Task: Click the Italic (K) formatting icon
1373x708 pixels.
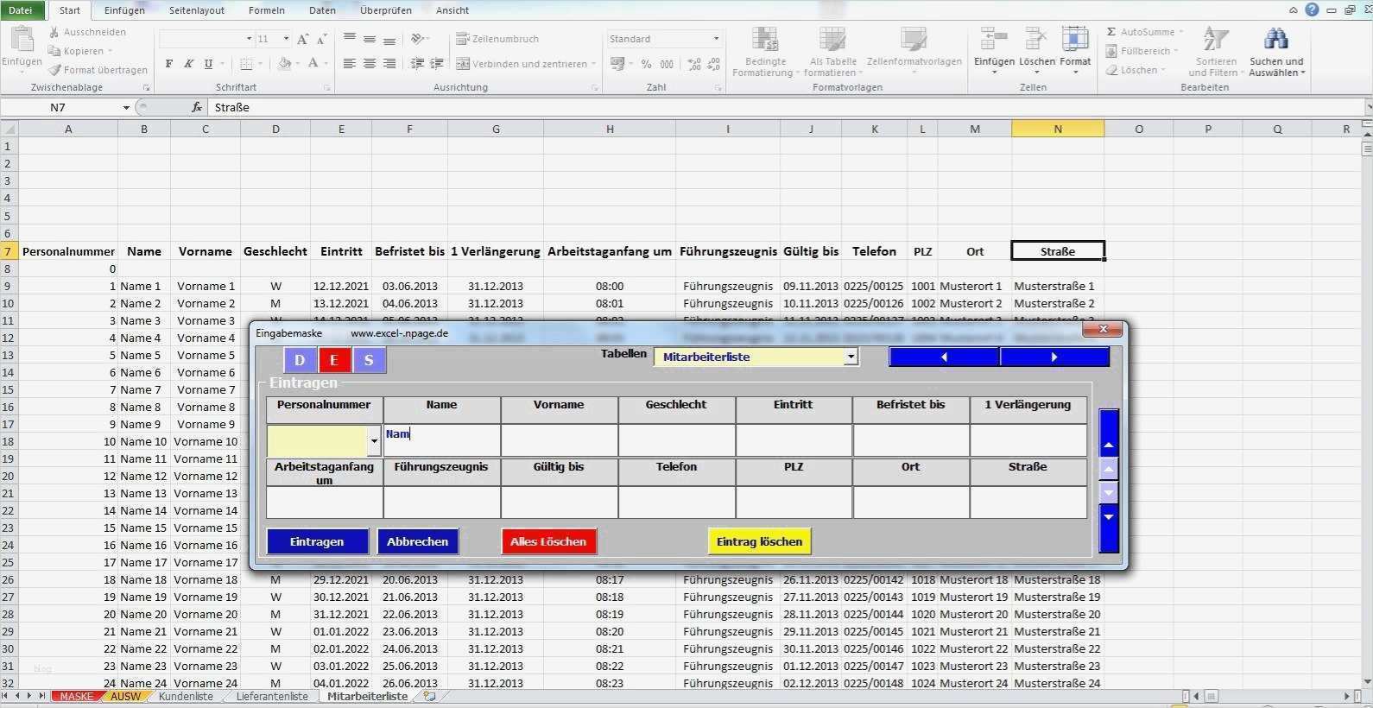Action: [x=188, y=64]
